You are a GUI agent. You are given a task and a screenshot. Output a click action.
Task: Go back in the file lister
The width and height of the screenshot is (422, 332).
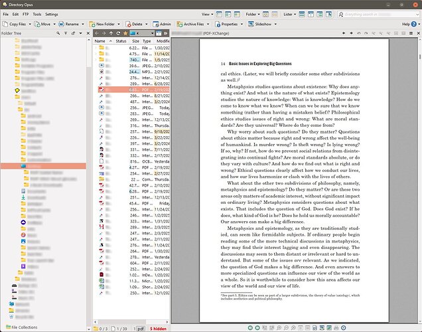[97, 33]
